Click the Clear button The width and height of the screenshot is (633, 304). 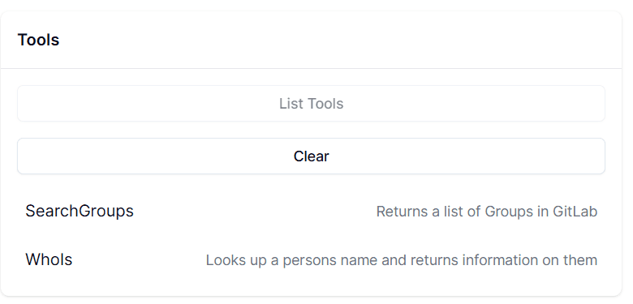[311, 156]
